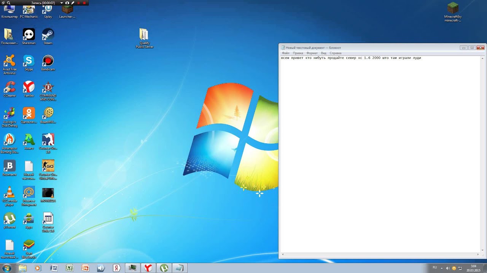This screenshot has height=273, width=487.
Task: Select the Start BlueStacks shortcut
Action: click(x=29, y=248)
